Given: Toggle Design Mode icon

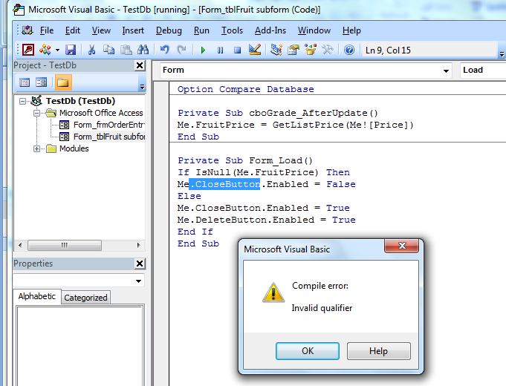Looking at the screenshot, I should 255,50.
